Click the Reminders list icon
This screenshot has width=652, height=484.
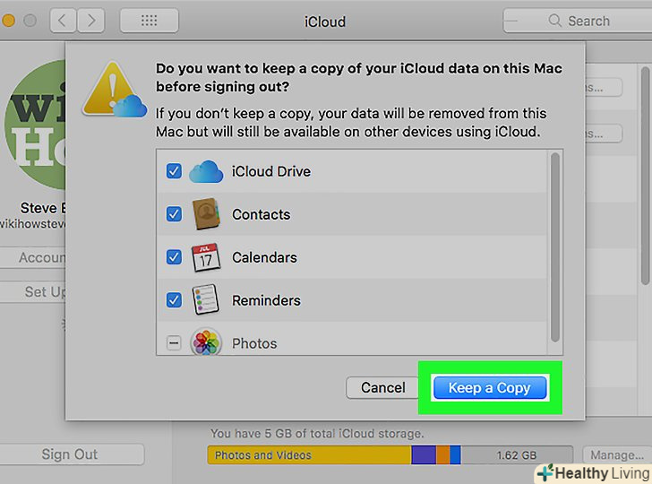[206, 300]
